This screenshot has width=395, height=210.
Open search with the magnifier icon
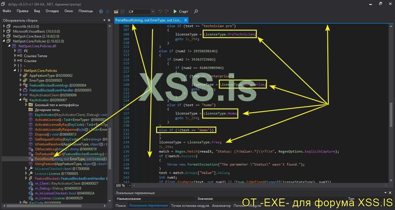(x=196, y=12)
